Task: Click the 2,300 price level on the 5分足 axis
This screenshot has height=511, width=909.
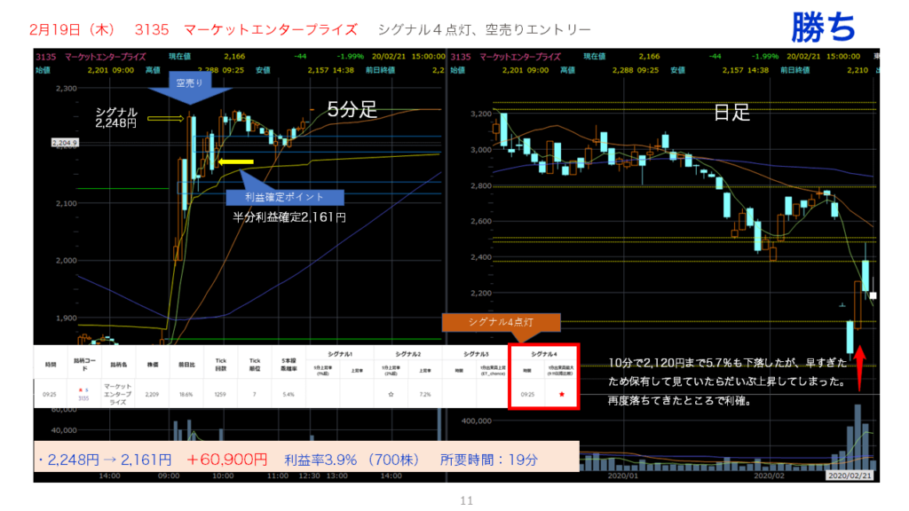Action: point(66,88)
